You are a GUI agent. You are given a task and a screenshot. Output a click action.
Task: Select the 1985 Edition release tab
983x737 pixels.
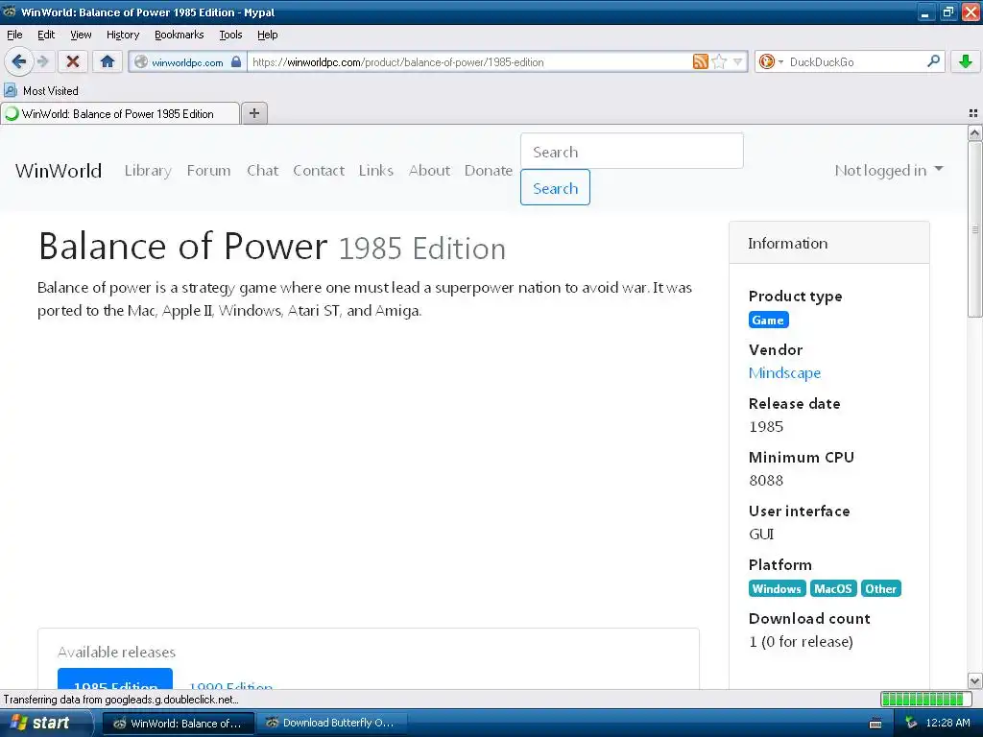click(x=115, y=679)
